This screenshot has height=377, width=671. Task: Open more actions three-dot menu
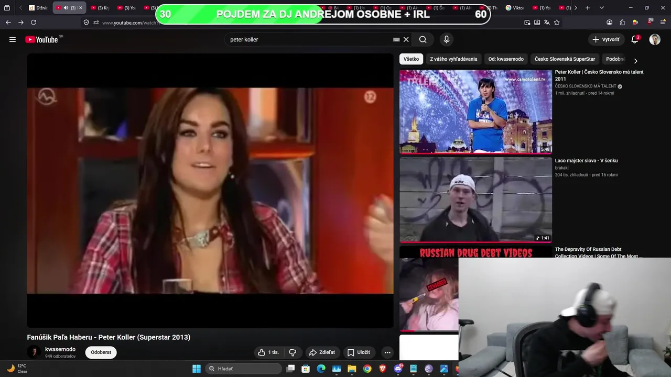click(x=387, y=352)
